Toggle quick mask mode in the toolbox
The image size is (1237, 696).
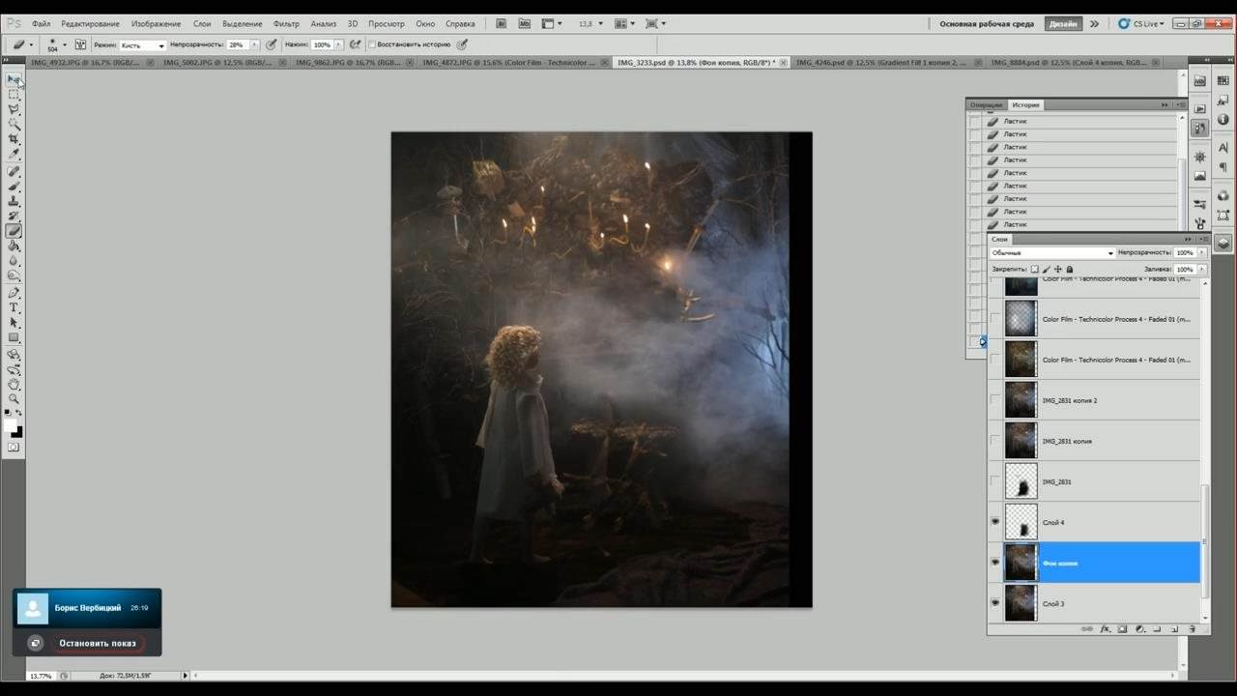point(14,448)
